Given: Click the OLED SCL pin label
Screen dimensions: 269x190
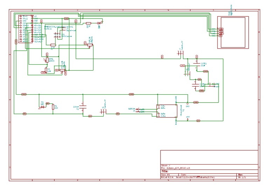Looking at the screenshot, I should [214, 31].
